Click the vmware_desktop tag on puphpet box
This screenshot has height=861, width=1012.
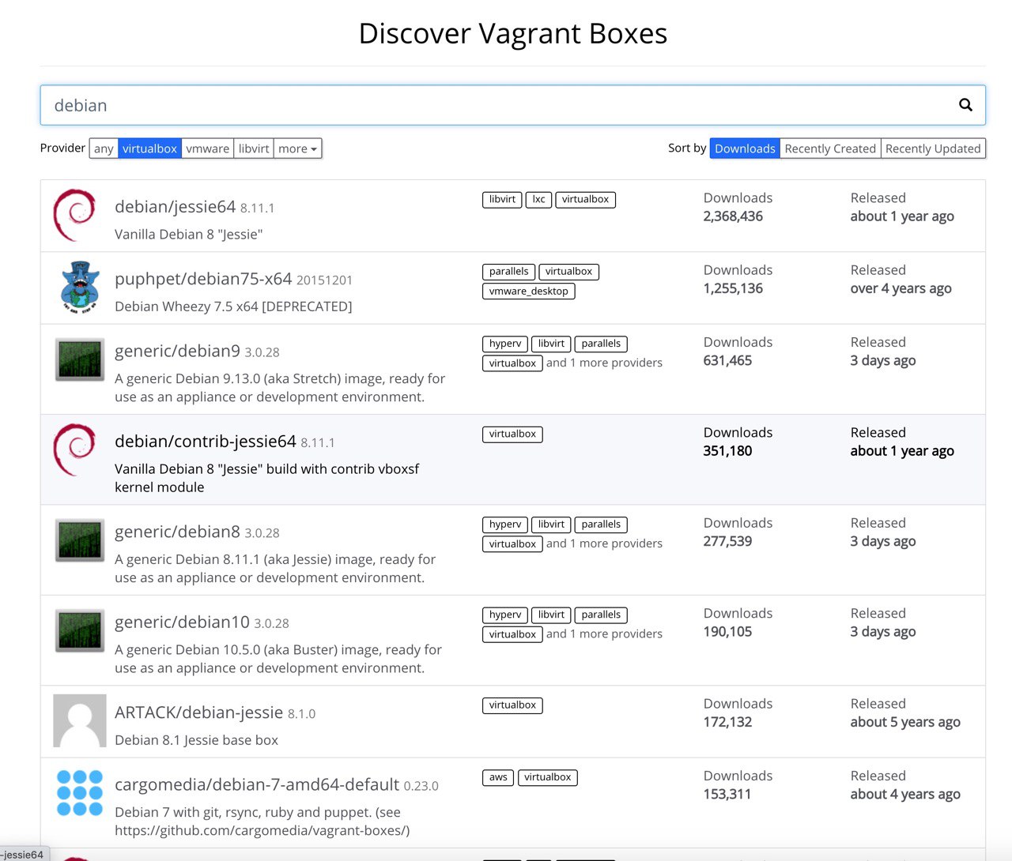click(528, 291)
